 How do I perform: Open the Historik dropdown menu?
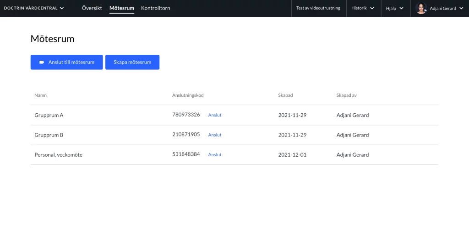tap(363, 8)
